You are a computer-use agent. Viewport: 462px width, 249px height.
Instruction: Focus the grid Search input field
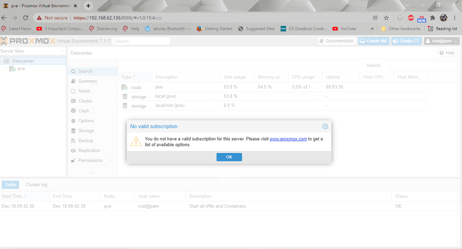click(423, 66)
